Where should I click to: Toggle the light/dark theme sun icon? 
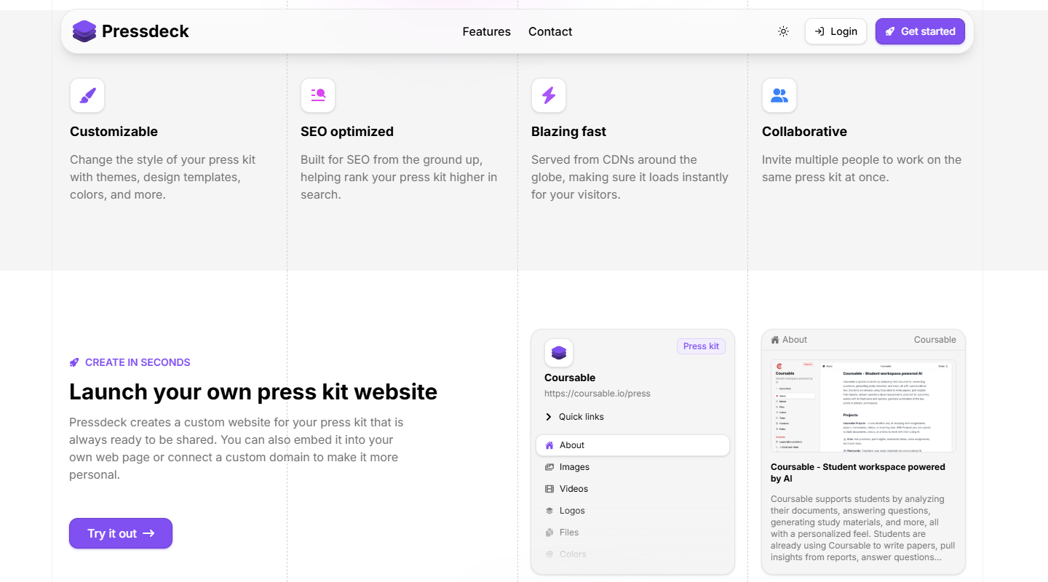click(783, 31)
